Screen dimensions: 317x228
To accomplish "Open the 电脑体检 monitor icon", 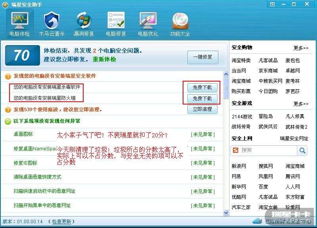I will [x=19, y=21].
